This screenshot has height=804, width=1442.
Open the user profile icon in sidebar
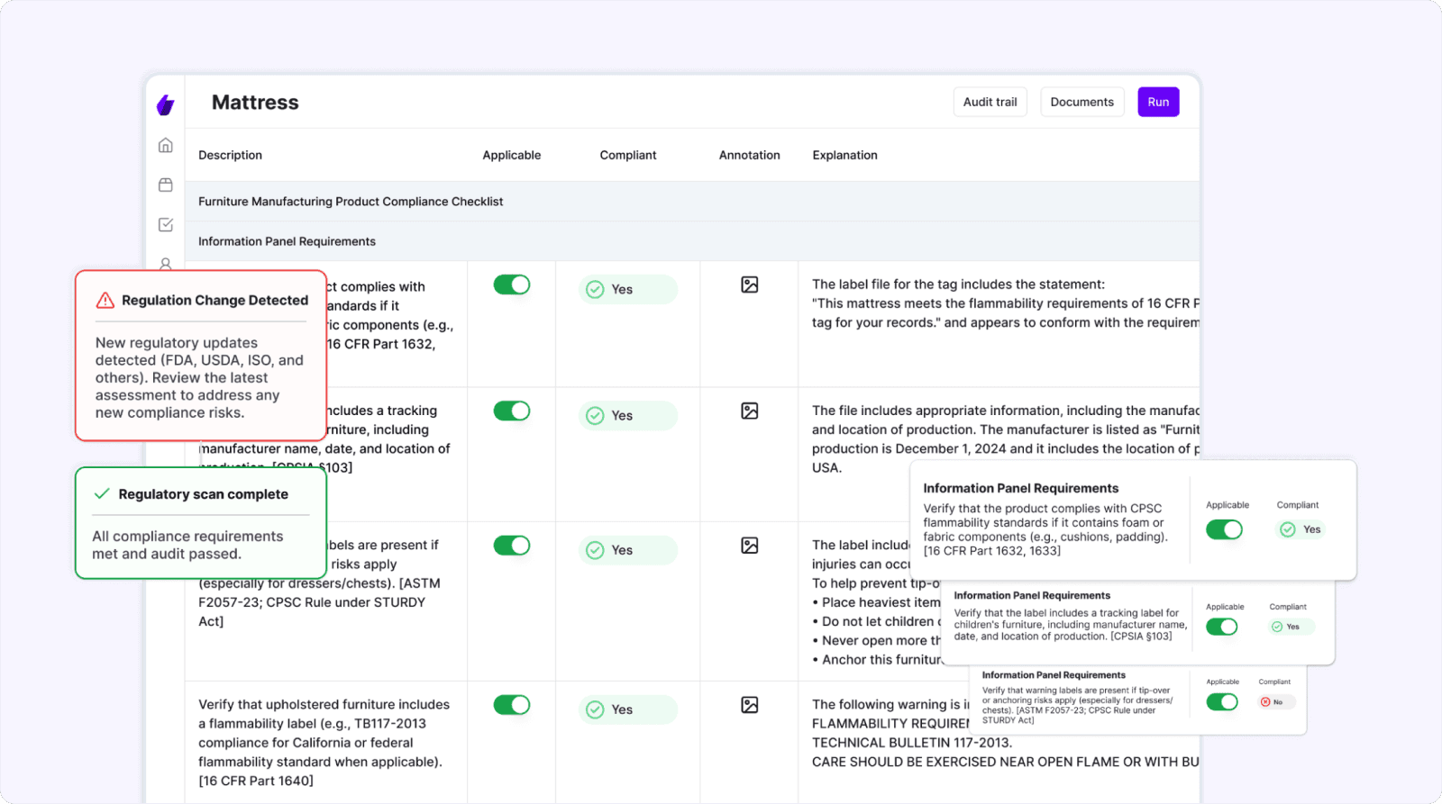coord(166,264)
